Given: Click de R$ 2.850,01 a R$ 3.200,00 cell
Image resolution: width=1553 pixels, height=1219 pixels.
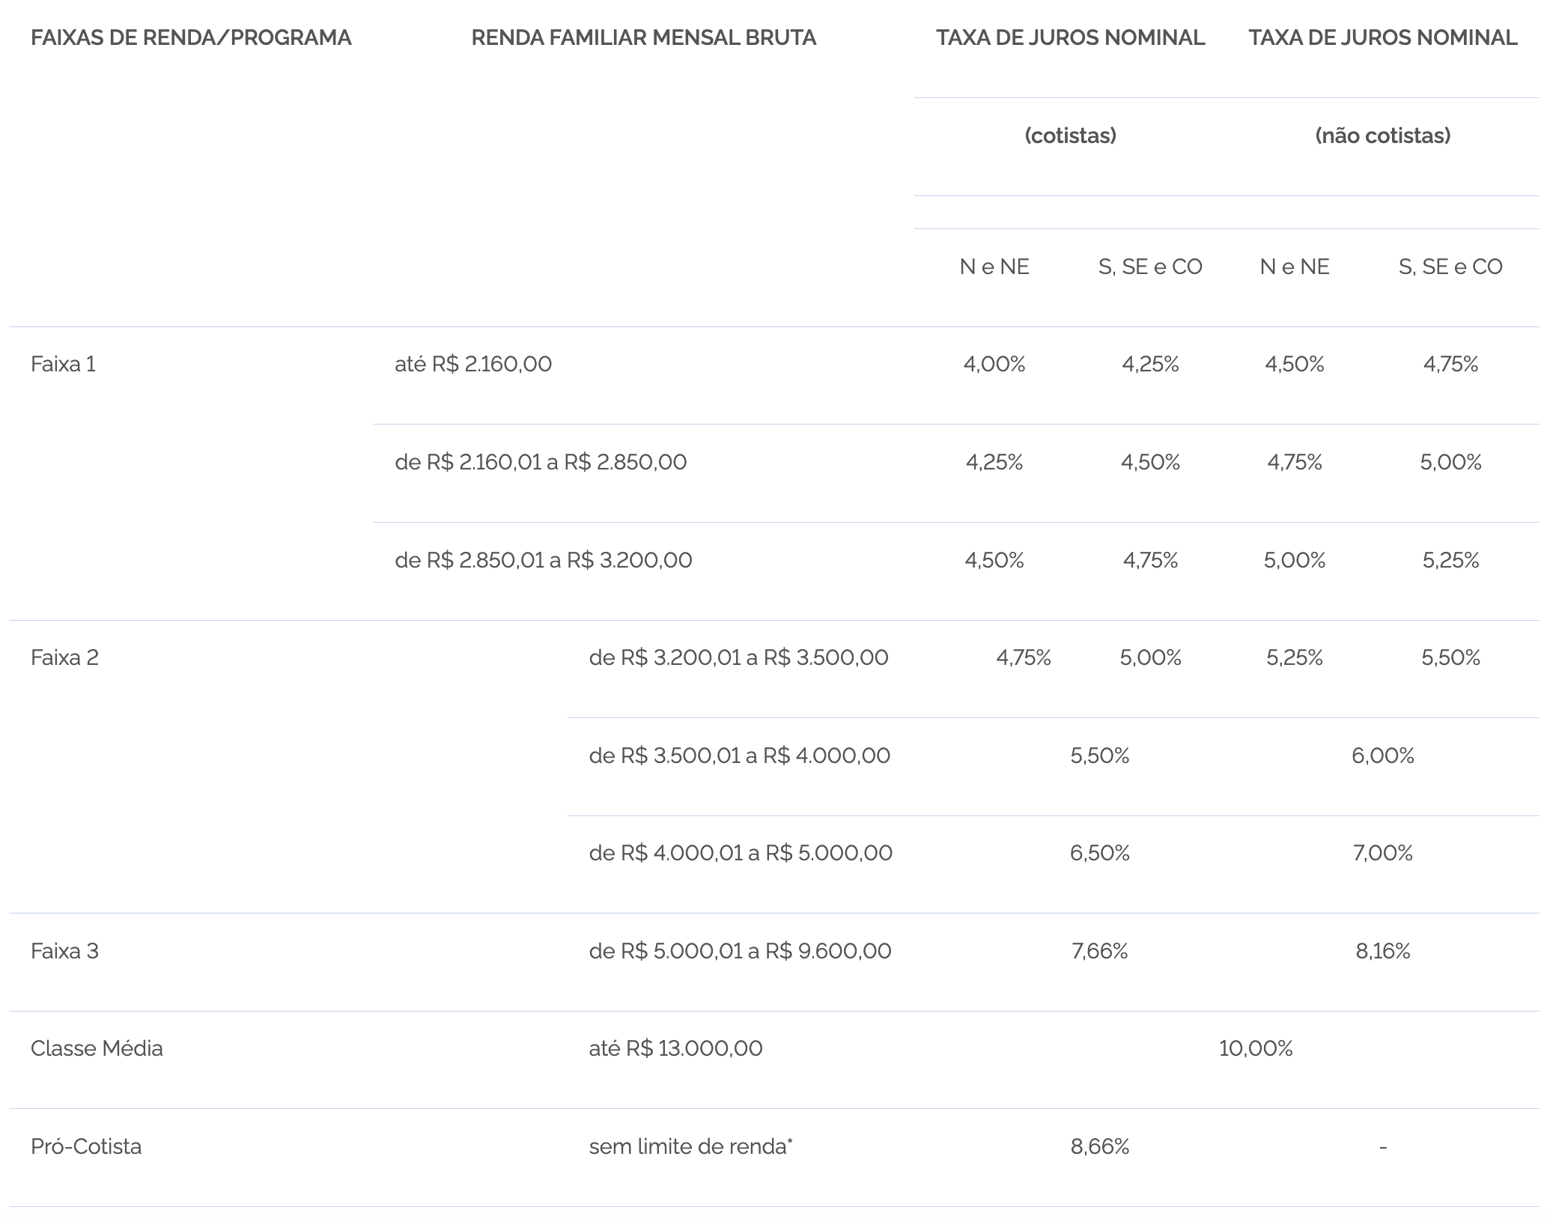Looking at the screenshot, I should (x=544, y=560).
